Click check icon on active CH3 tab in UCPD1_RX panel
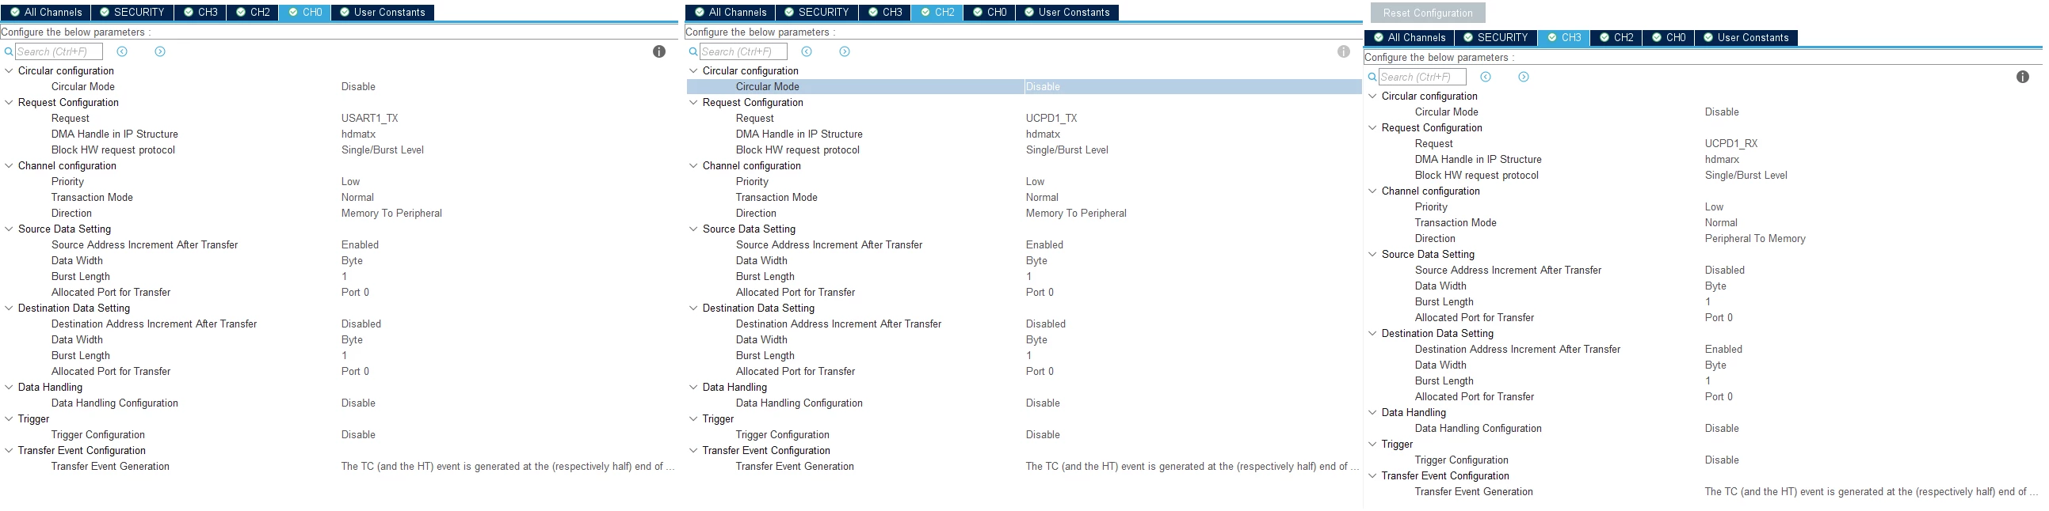2049x511 pixels. tap(1553, 38)
